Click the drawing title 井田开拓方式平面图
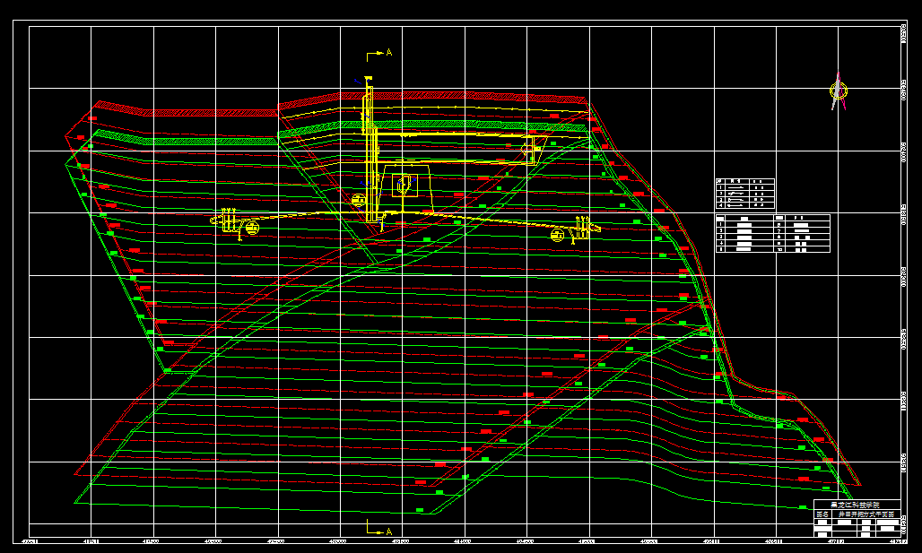The width and height of the screenshot is (922, 553). click(865, 514)
